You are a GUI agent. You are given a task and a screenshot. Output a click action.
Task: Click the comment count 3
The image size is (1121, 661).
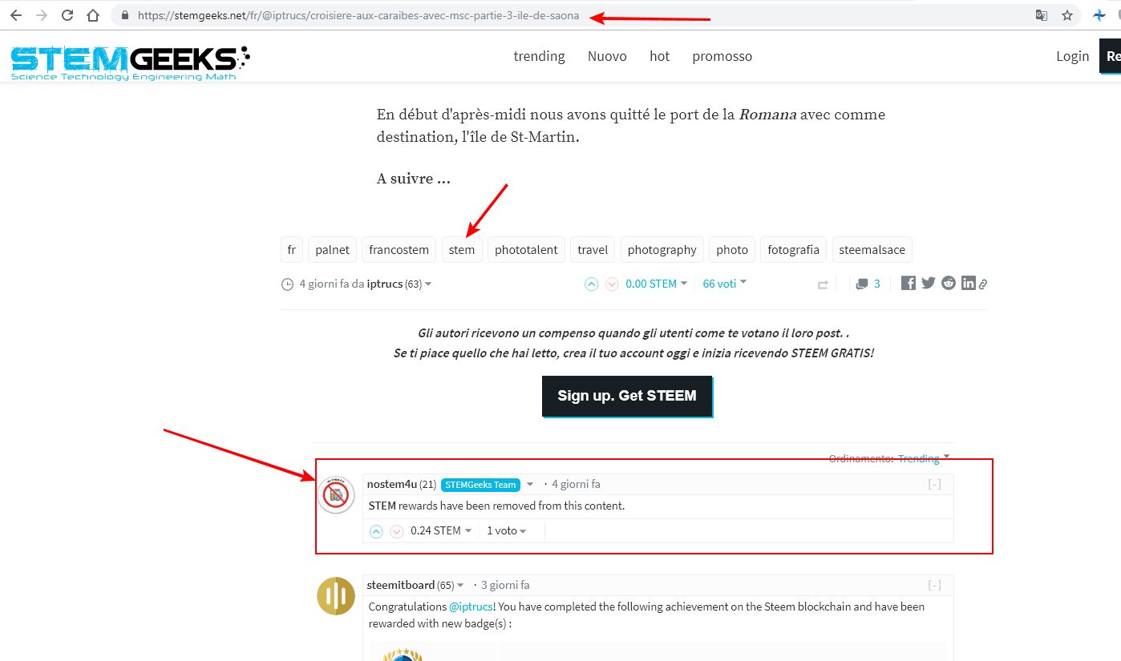[x=877, y=284]
